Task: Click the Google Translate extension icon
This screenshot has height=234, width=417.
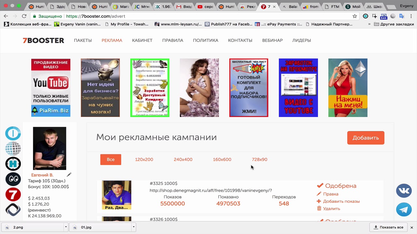Action: tap(402, 16)
